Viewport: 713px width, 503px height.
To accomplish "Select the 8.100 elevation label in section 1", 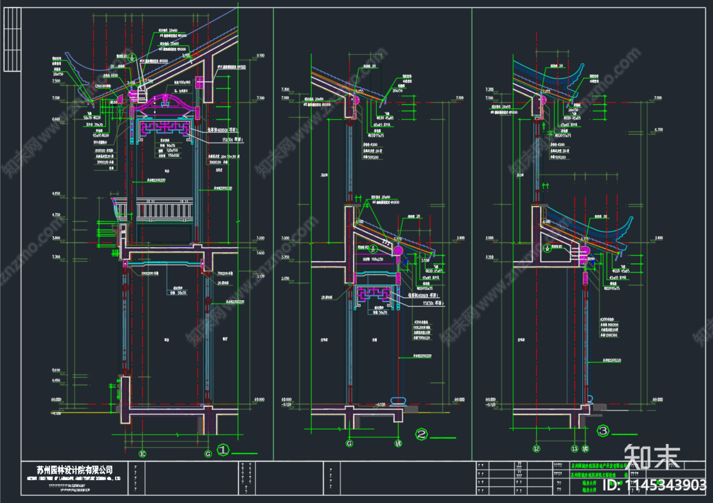I will point(260,55).
